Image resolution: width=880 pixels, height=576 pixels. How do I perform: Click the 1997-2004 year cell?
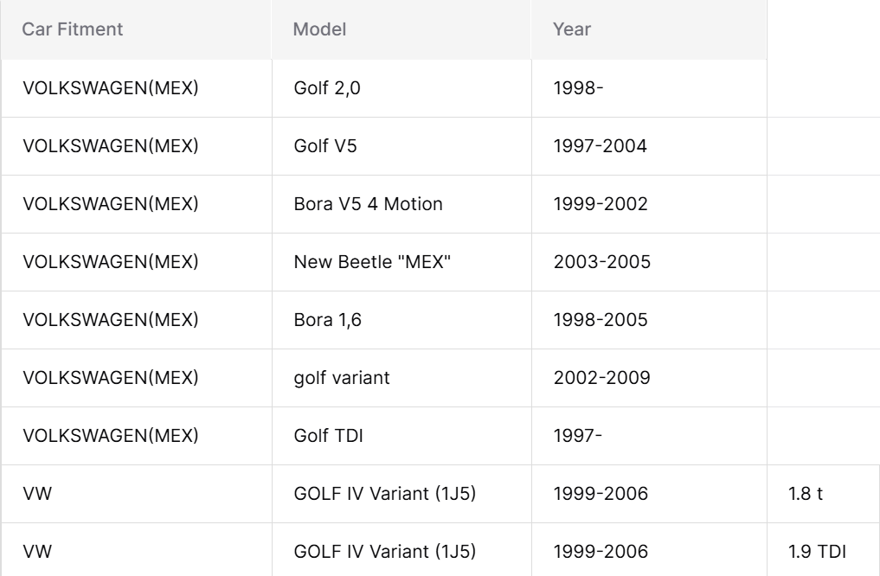pyautogui.click(x=649, y=146)
